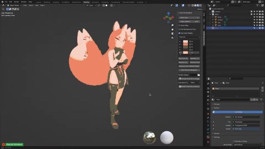Open the Modifiers wrench properties tab icon

pyautogui.click(x=208, y=118)
